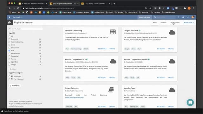
Task: Uncheck the NLP tag checkbox
Action: 9,51
